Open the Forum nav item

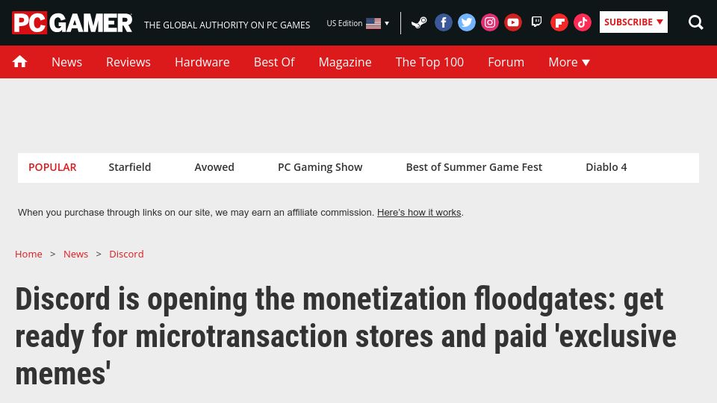click(506, 62)
